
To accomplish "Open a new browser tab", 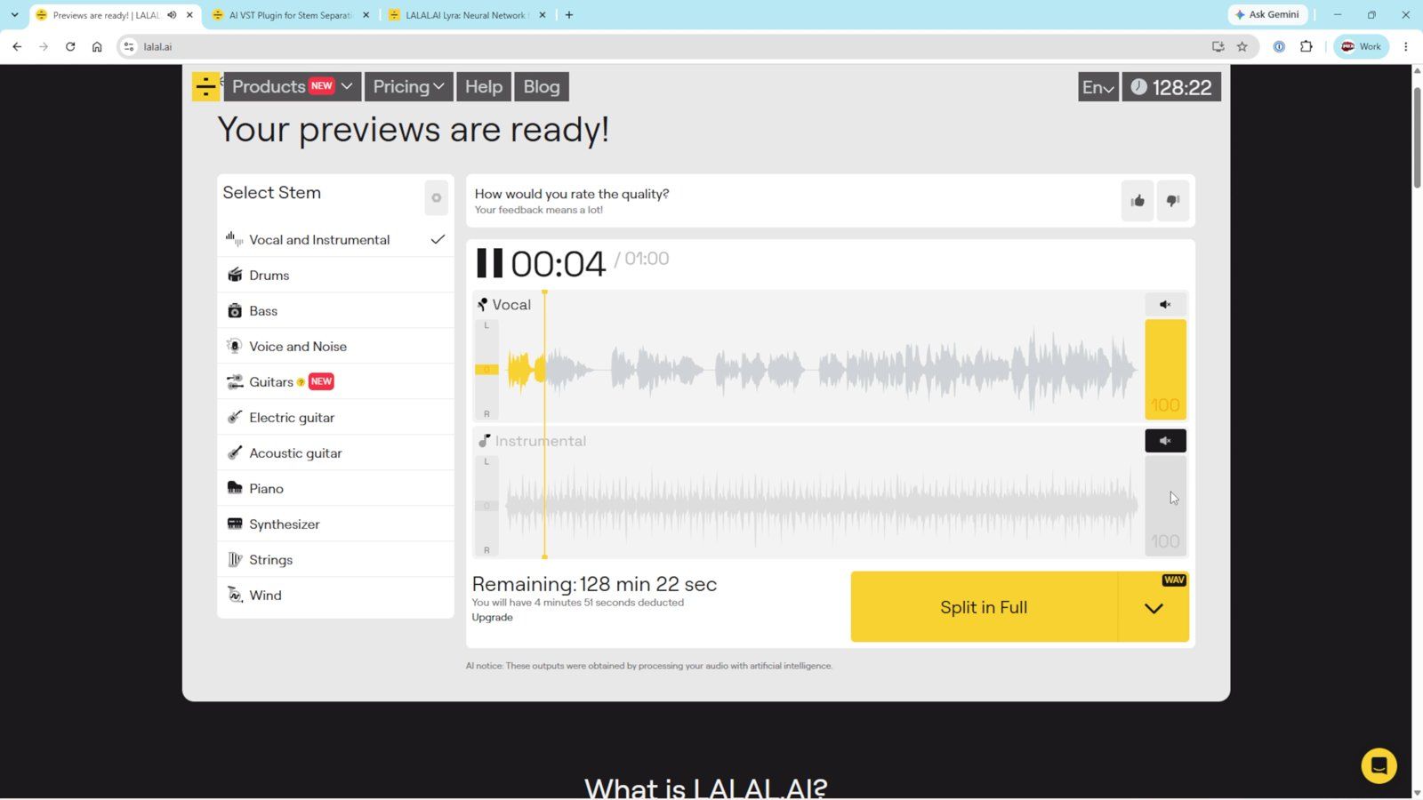I will pos(569,15).
